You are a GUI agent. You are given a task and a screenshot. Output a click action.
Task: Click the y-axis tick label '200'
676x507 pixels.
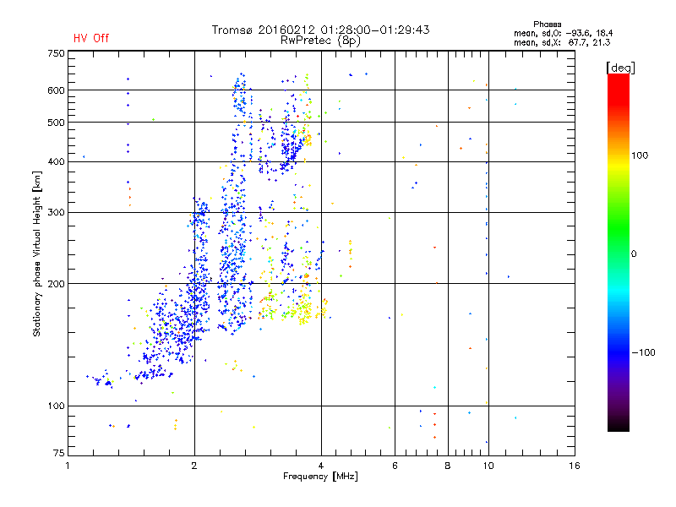56,284
